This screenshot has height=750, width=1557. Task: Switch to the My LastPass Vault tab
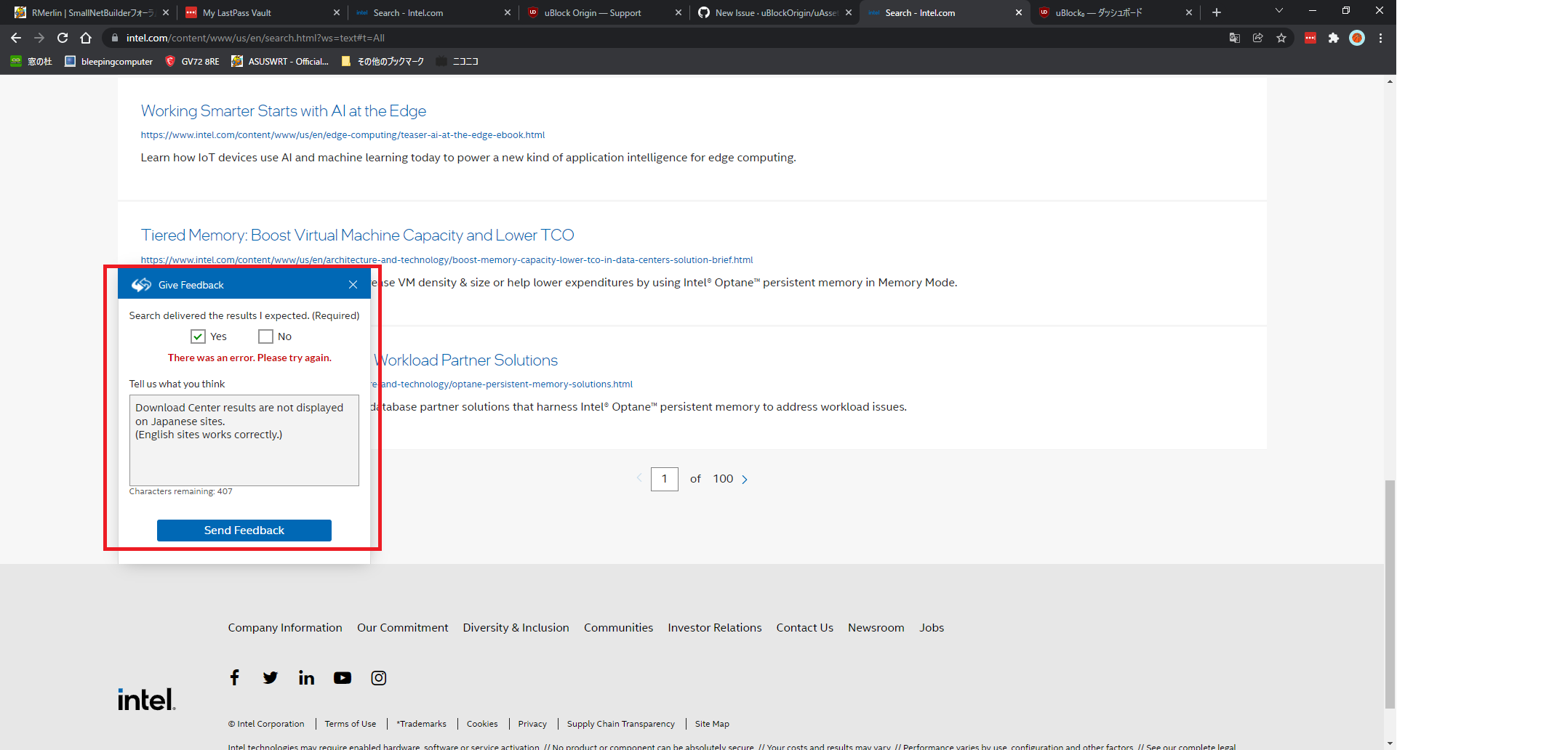point(255,12)
